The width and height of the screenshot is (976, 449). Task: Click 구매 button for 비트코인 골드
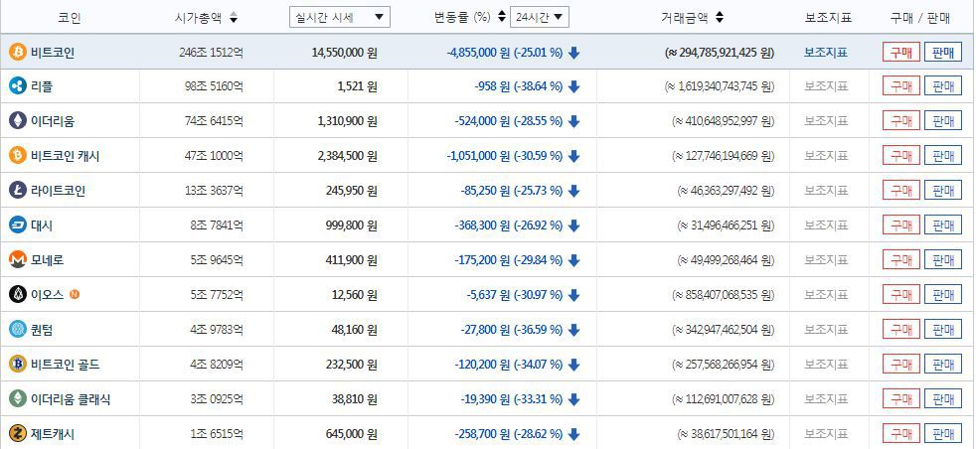[x=900, y=364]
